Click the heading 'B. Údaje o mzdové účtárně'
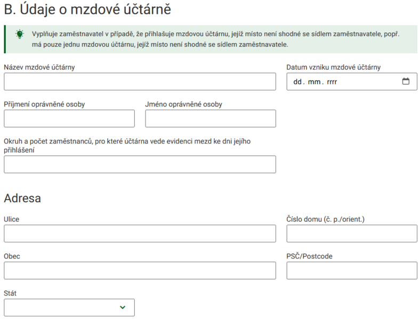The height and width of the screenshot is (319, 420). [87, 10]
